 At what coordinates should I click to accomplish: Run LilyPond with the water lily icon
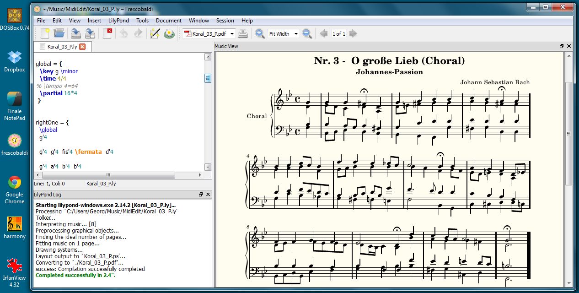coord(169,33)
